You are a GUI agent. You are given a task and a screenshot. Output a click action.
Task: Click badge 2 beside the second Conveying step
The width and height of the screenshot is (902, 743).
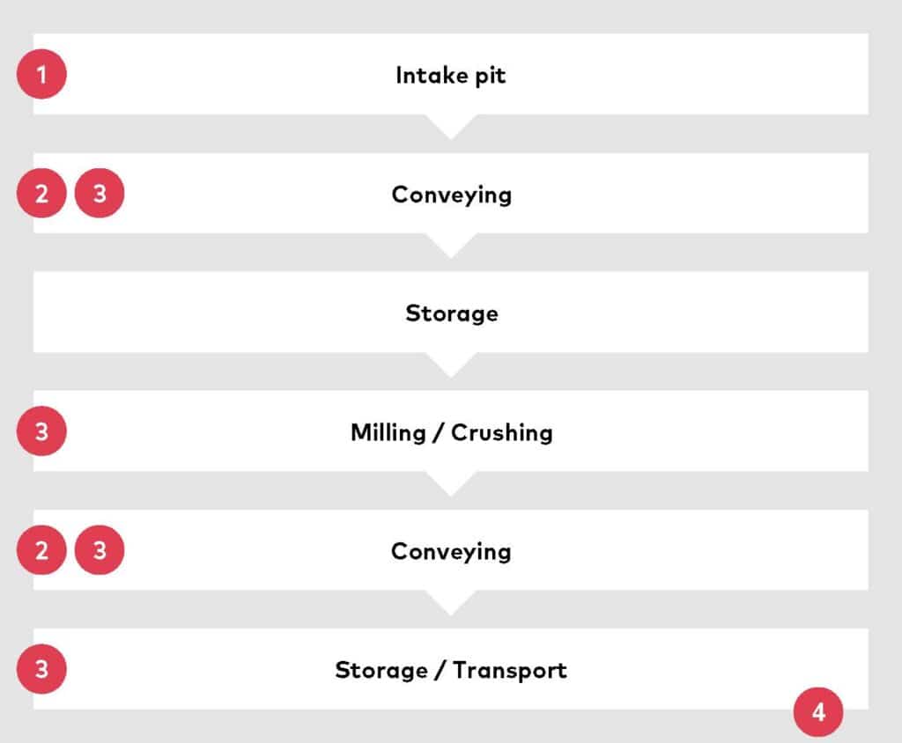pos(41,550)
